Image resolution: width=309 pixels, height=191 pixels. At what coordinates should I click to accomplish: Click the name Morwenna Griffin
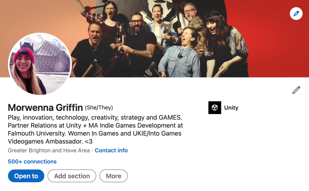tap(45, 107)
